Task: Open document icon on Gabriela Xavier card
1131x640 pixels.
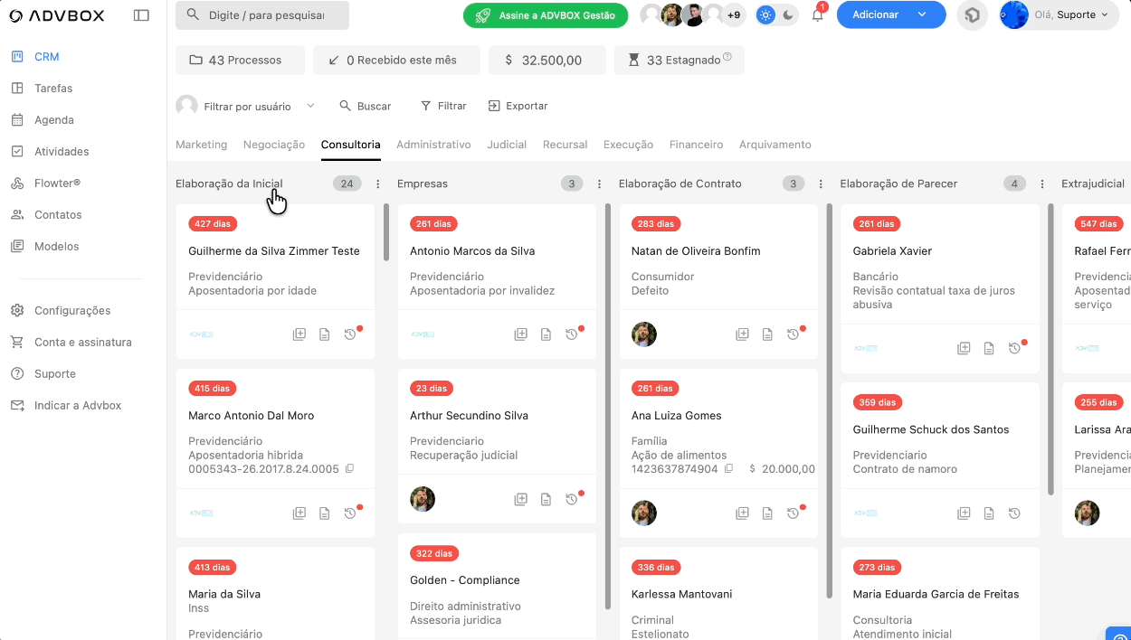Action: click(x=989, y=348)
